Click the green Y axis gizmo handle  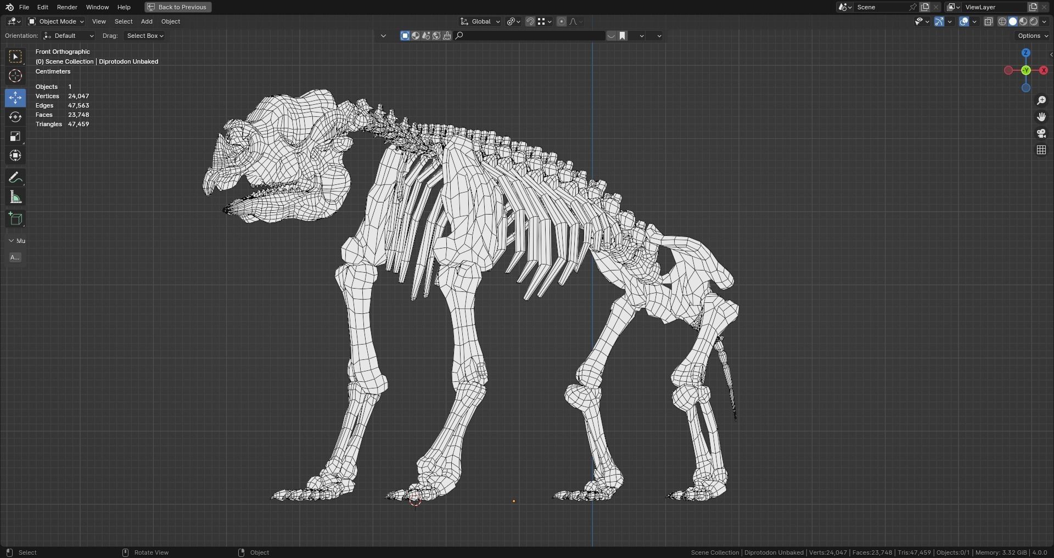pos(1026,70)
